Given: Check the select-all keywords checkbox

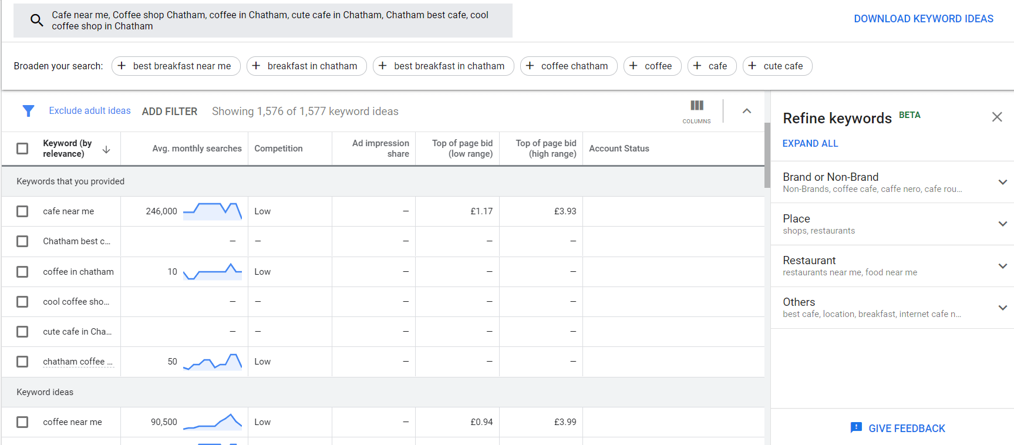Looking at the screenshot, I should pyautogui.click(x=22, y=149).
